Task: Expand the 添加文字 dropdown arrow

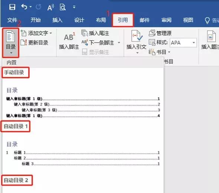Action: [x=51, y=33]
